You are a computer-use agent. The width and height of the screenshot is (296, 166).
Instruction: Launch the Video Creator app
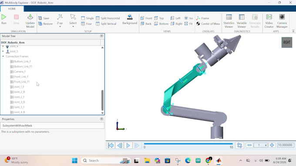pos(269,21)
